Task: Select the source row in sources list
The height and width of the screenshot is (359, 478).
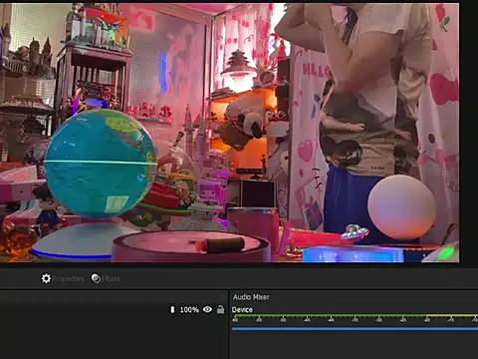Action: pos(114,309)
